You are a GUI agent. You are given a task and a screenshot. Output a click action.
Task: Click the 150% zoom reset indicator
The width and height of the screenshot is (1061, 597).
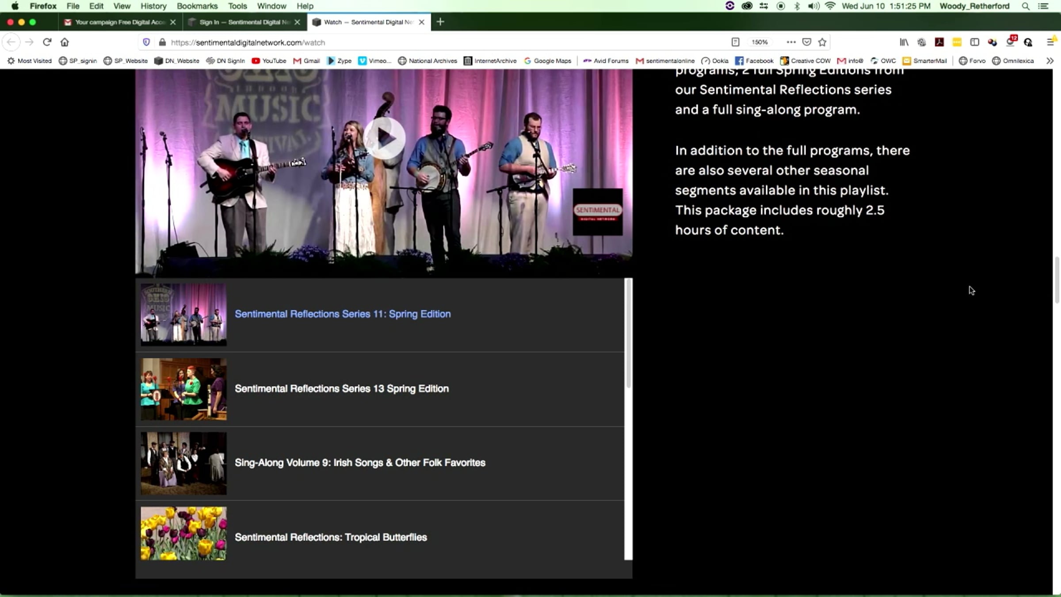click(759, 42)
